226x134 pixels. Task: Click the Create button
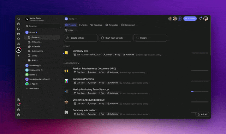[x=190, y=19]
